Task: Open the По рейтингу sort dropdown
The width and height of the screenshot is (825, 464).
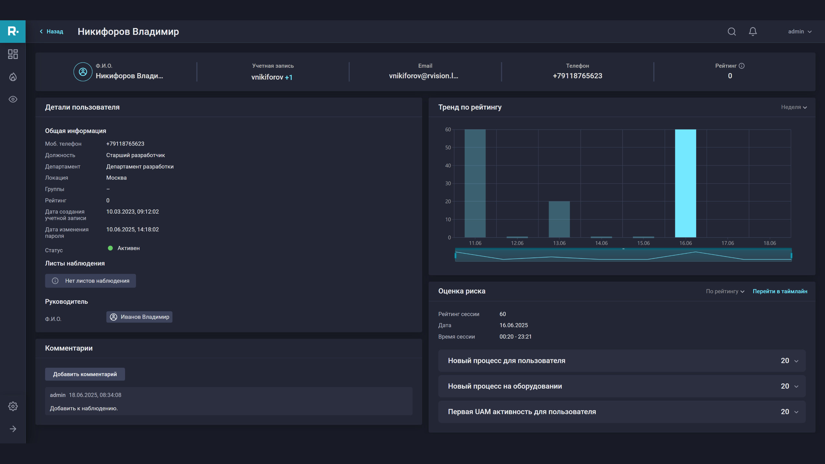Action: point(725,291)
